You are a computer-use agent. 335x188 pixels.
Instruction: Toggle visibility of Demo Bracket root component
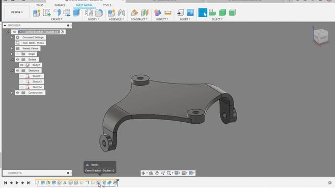[x=15, y=32]
